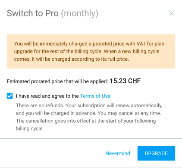Click the 'I have read and agree' label
Screen dimensions: 182x168
pyautogui.click(x=47, y=96)
